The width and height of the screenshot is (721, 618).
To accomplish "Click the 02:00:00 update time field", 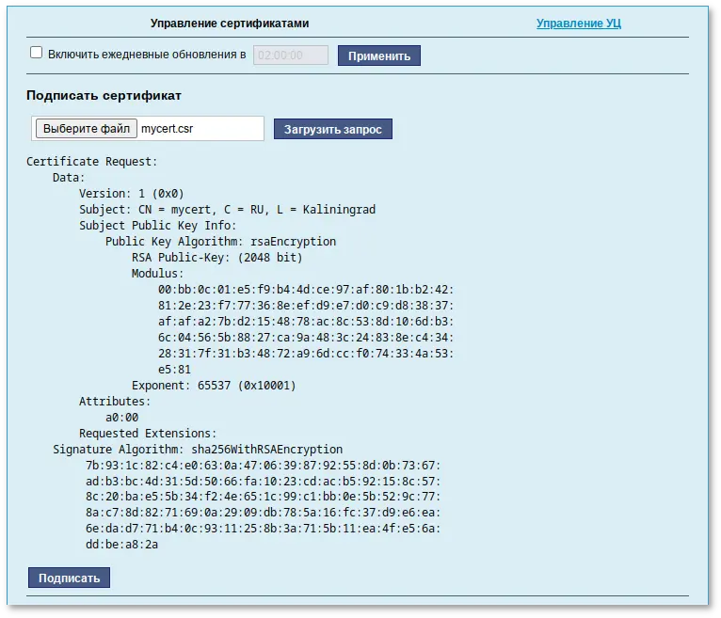I will coord(291,55).
